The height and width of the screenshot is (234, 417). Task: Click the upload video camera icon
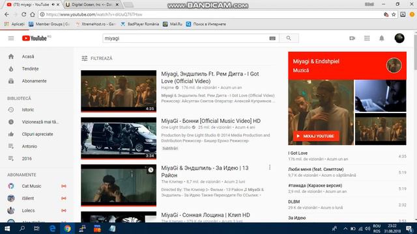[352, 38]
